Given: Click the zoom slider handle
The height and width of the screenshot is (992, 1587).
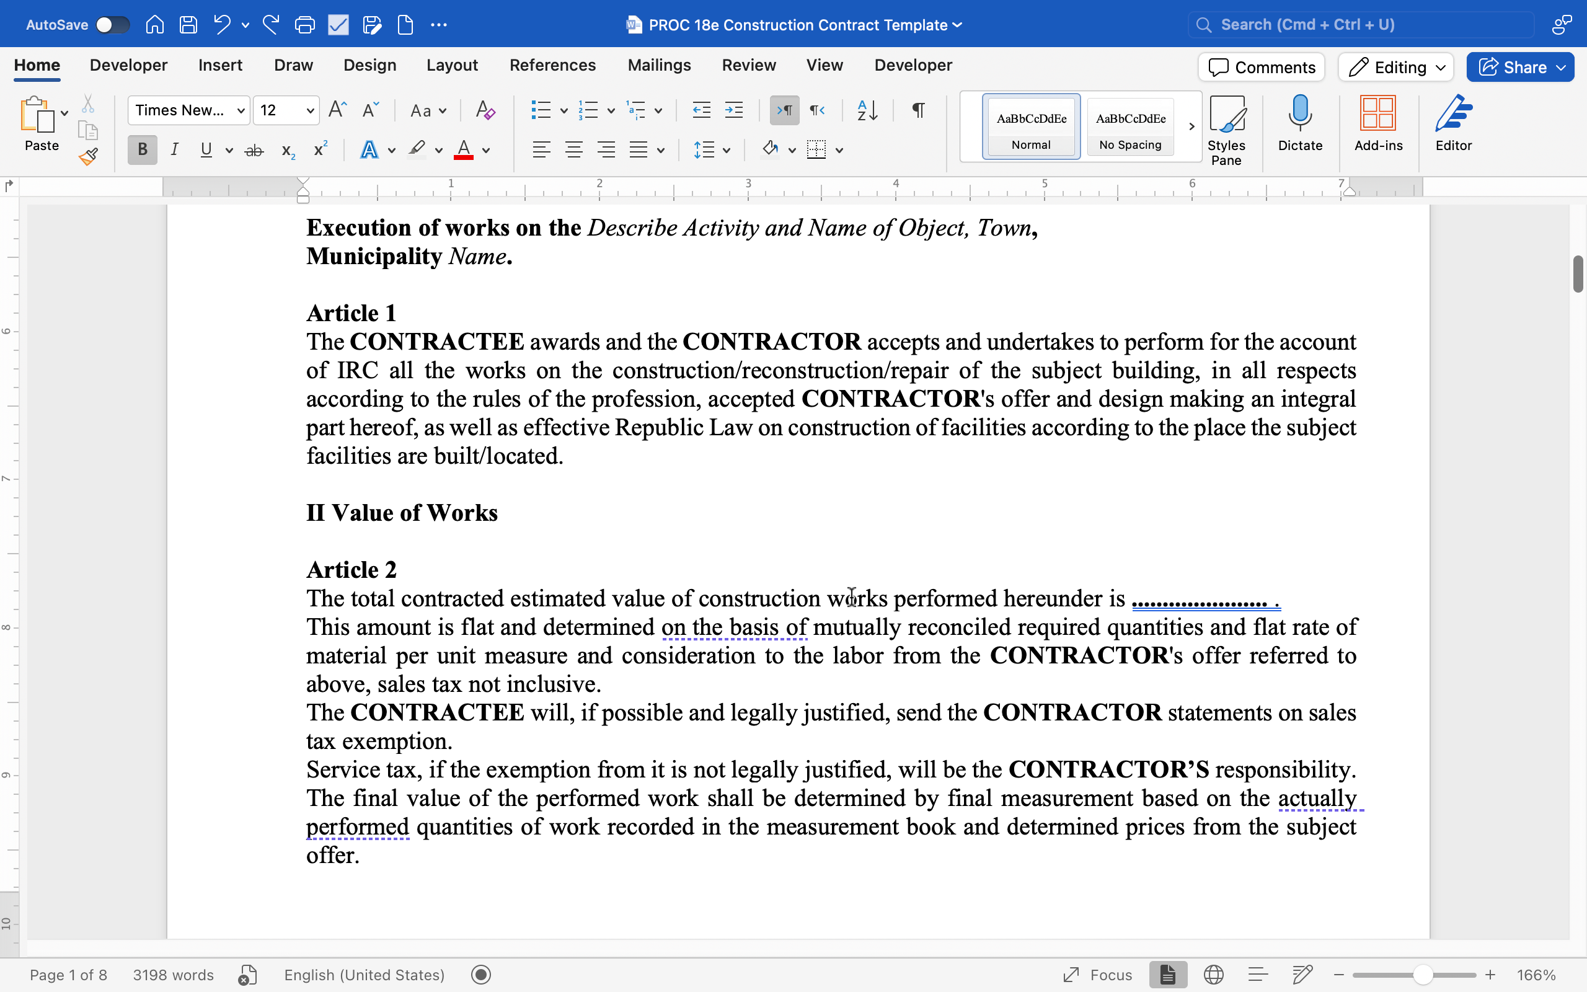Looking at the screenshot, I should (1421, 975).
